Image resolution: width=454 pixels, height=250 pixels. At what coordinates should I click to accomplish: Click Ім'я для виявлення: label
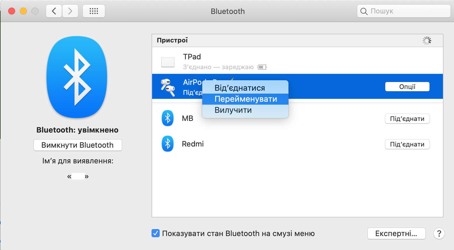pos(78,161)
